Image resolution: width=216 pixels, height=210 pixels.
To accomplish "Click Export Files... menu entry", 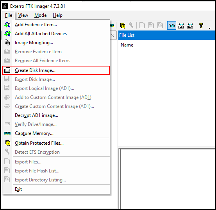I will (56, 162).
